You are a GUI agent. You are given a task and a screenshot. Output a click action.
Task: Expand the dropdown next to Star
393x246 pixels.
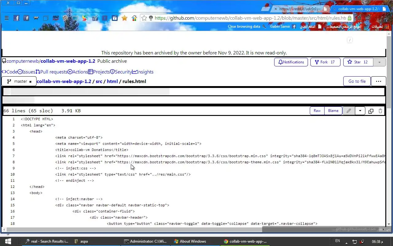(x=379, y=62)
